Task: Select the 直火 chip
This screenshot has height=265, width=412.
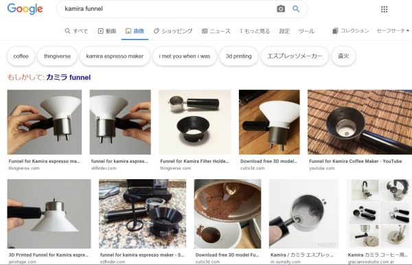Action: pos(343,56)
